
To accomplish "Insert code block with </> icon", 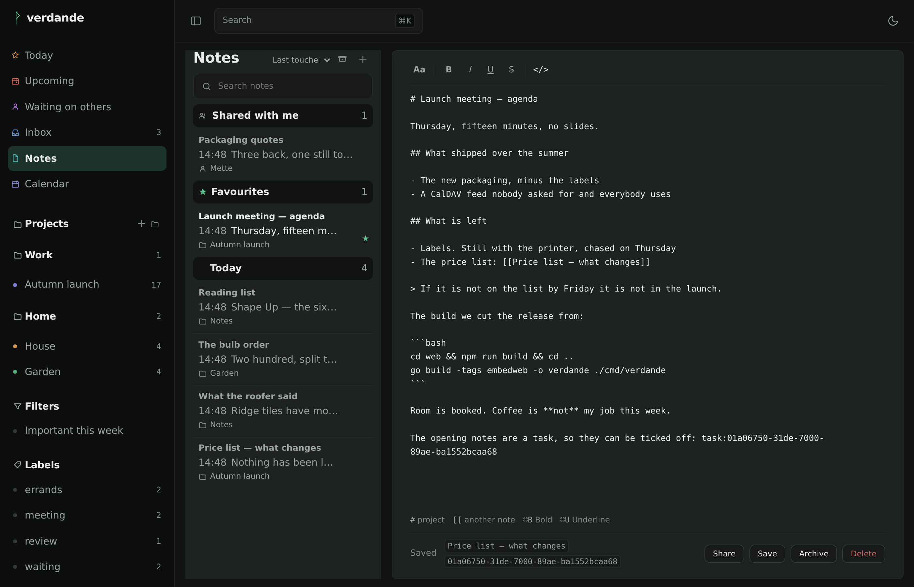I will pyautogui.click(x=541, y=70).
